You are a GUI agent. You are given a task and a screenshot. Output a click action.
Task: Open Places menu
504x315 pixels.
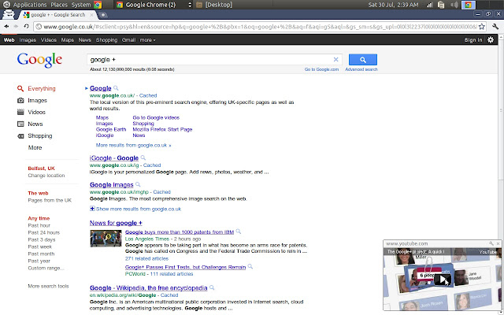[x=59, y=5]
